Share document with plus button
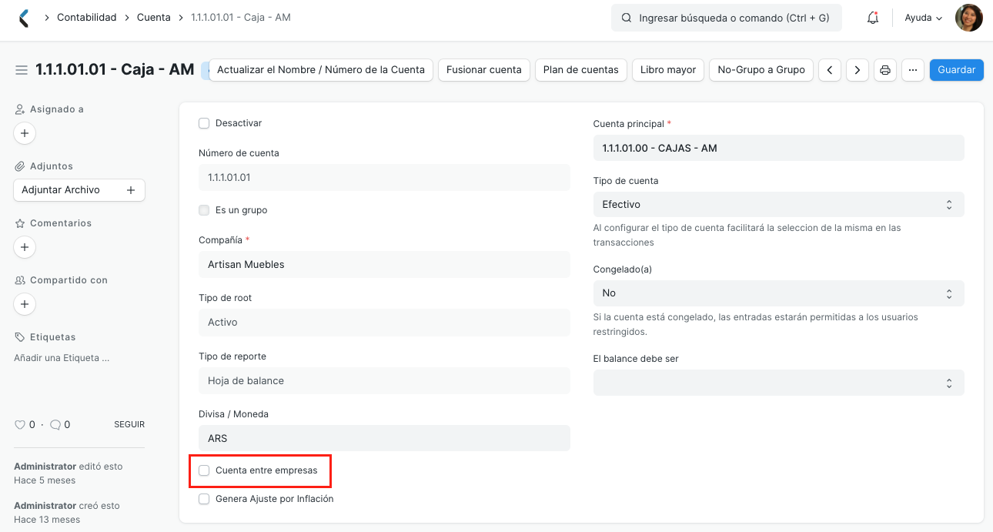Screen dimensions: 993x532 (25, 304)
